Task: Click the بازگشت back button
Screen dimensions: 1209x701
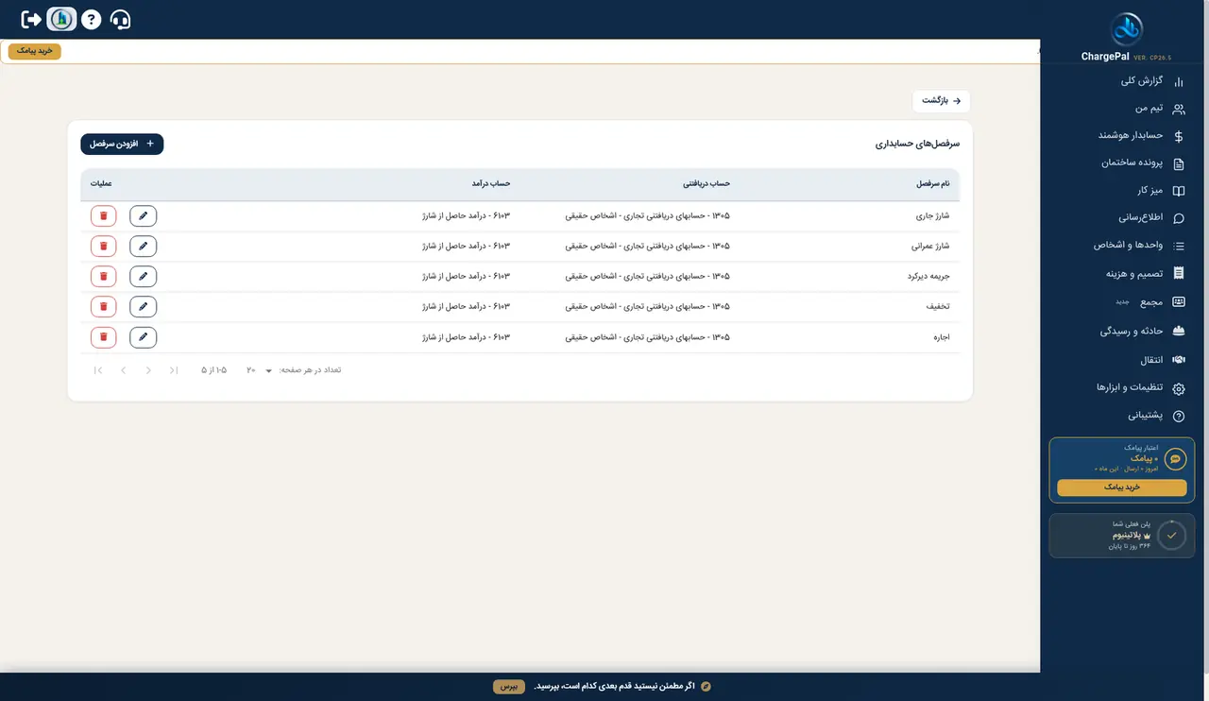Action: coord(941,100)
